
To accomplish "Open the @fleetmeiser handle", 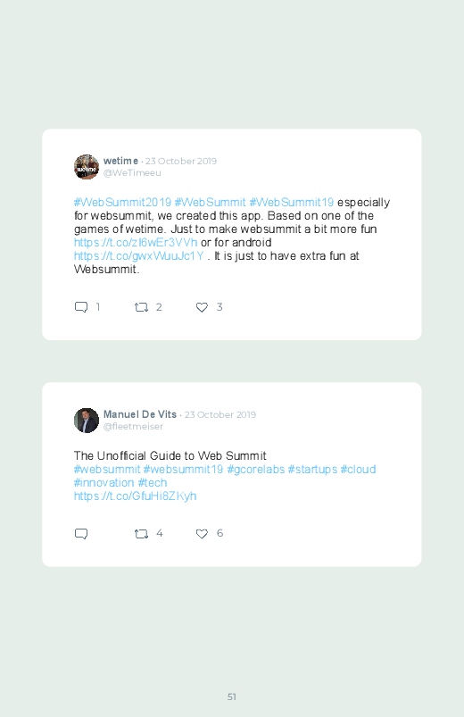I will tap(133, 426).
